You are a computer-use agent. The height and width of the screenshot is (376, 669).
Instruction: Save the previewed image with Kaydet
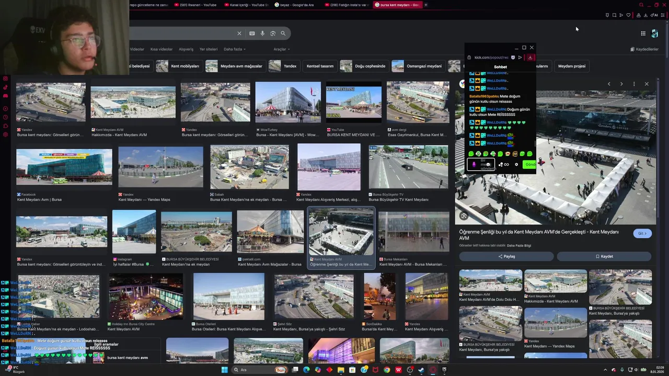pos(604,256)
